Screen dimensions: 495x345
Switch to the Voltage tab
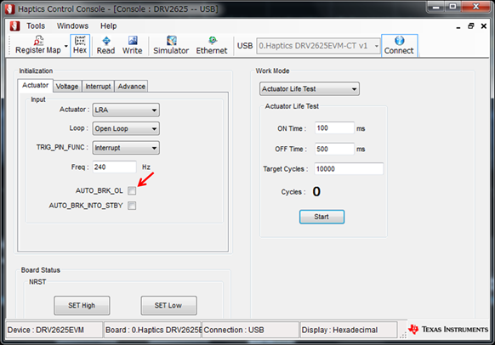point(67,86)
